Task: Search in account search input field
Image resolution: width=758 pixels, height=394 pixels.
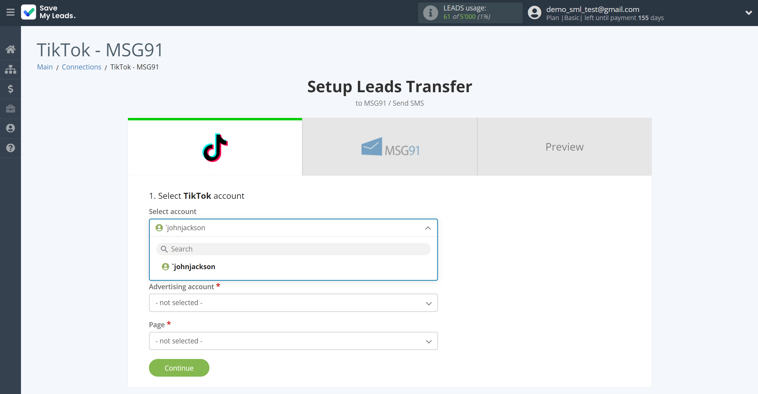Action: (x=293, y=248)
